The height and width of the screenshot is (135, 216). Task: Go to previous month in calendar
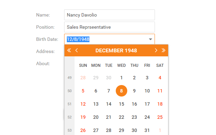[x=77, y=51]
